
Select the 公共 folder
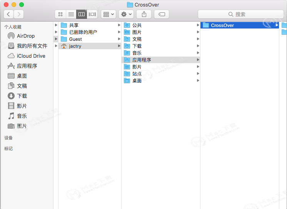pos(161,25)
